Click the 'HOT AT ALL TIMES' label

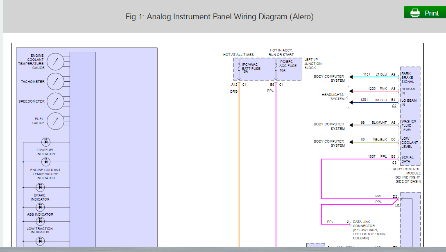(238, 55)
